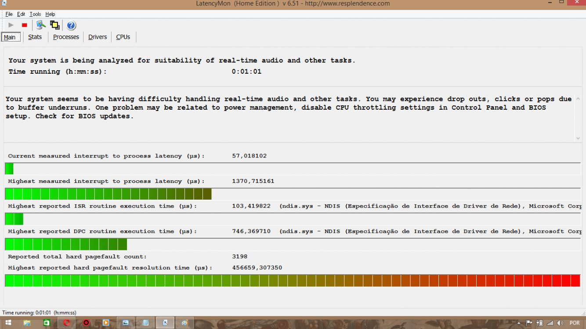Click the 'Current measured interrupt to process latency' label
Viewport: 586px width, 329px height.
click(x=106, y=156)
